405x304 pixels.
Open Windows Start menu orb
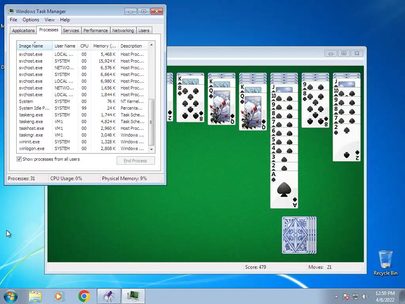11,296
